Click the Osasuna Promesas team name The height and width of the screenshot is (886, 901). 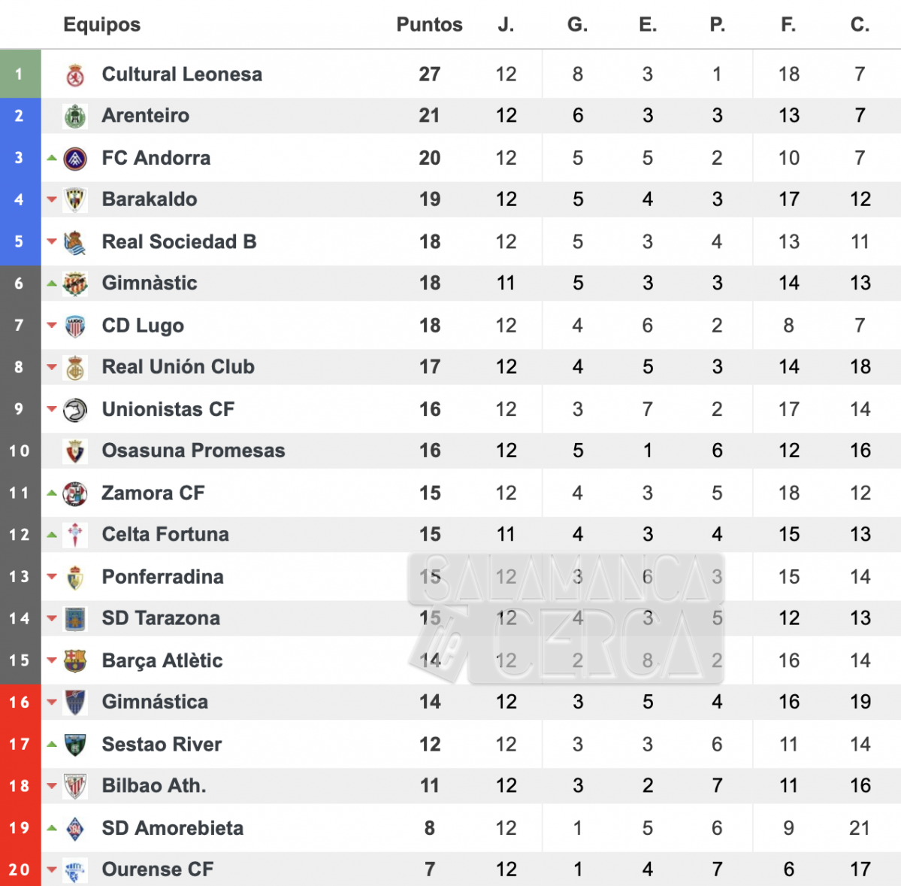(193, 451)
